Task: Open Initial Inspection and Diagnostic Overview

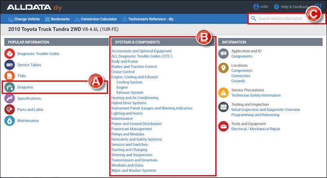Action: (x=265, y=110)
